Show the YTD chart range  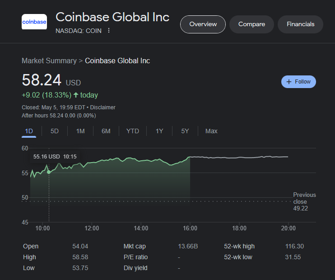(x=133, y=131)
